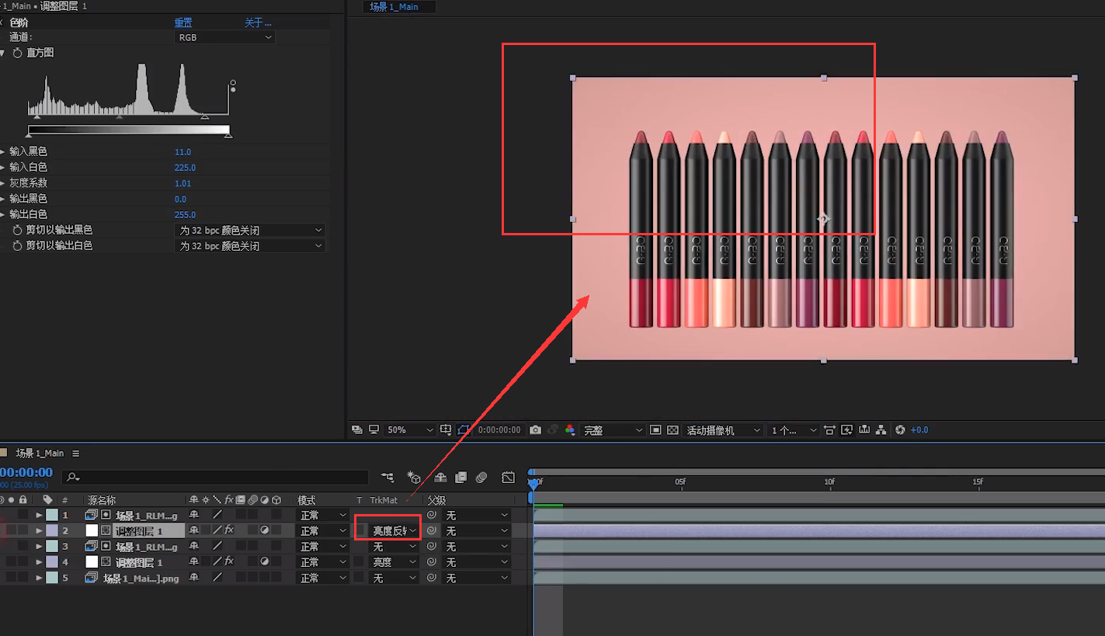
Task: Switch to the 场景 1_Main viewer tab
Action: (x=394, y=6)
